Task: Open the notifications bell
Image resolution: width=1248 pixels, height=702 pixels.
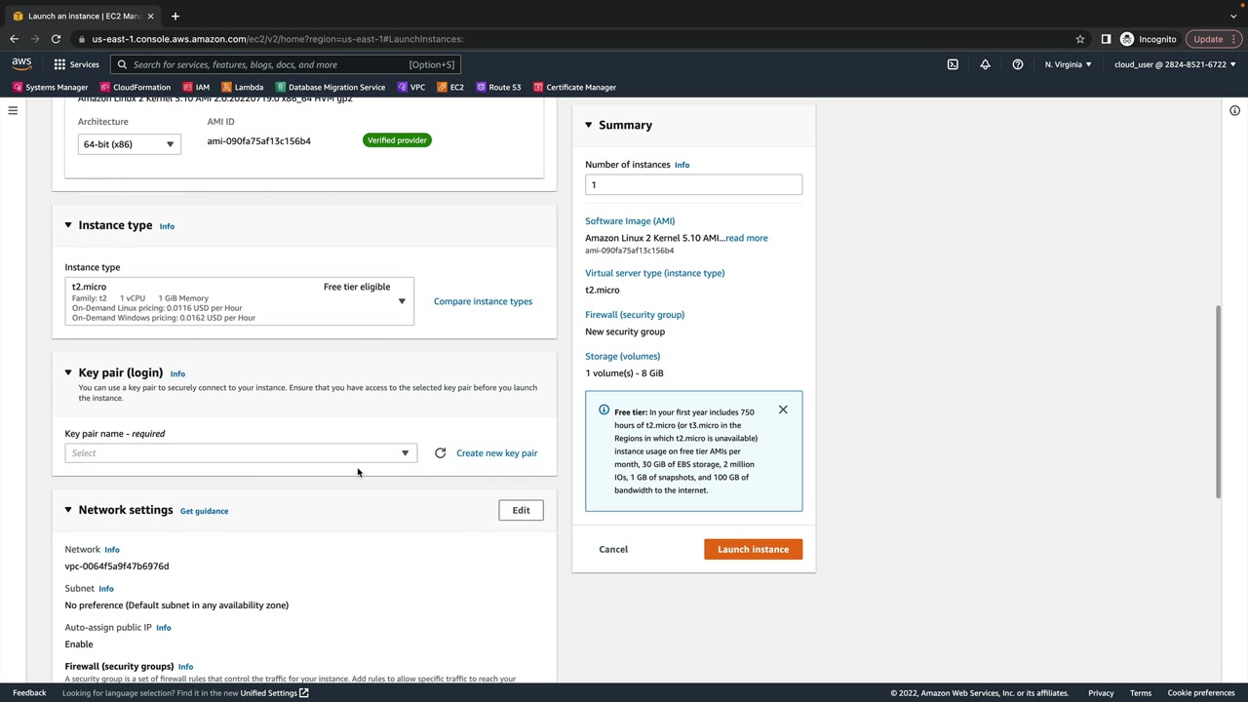Action: point(985,64)
